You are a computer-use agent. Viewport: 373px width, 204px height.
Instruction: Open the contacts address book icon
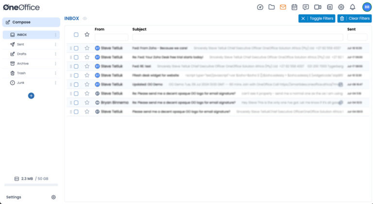click(x=329, y=7)
